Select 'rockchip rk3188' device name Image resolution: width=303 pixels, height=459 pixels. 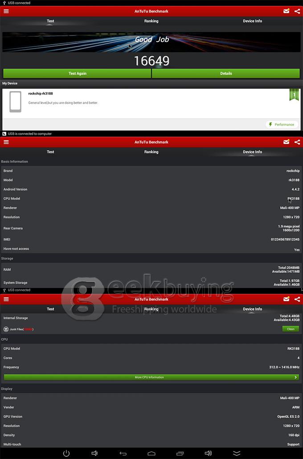pyautogui.click(x=41, y=94)
